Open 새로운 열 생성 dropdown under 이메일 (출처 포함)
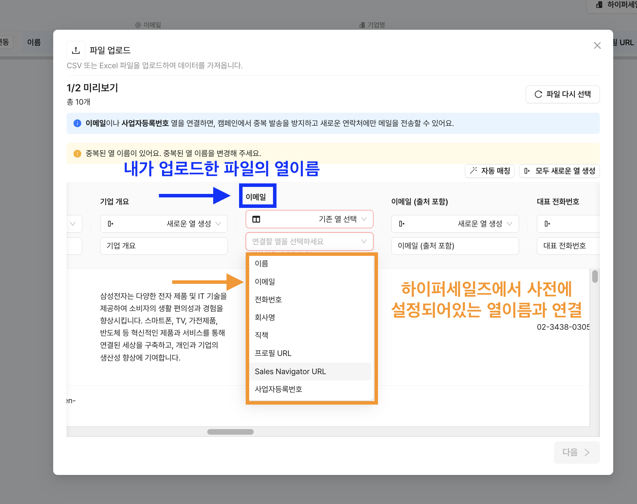637x504 pixels. [455, 224]
